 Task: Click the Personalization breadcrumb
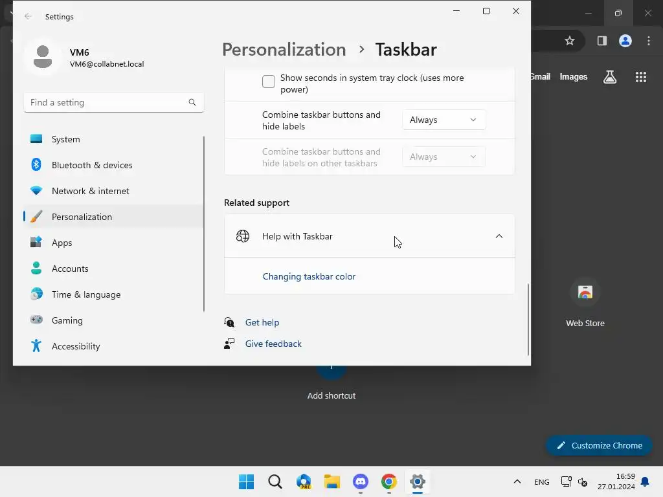tap(284, 49)
